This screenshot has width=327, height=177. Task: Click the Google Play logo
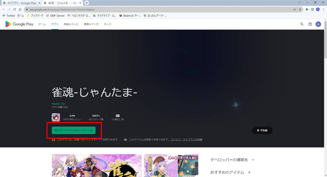(x=19, y=24)
